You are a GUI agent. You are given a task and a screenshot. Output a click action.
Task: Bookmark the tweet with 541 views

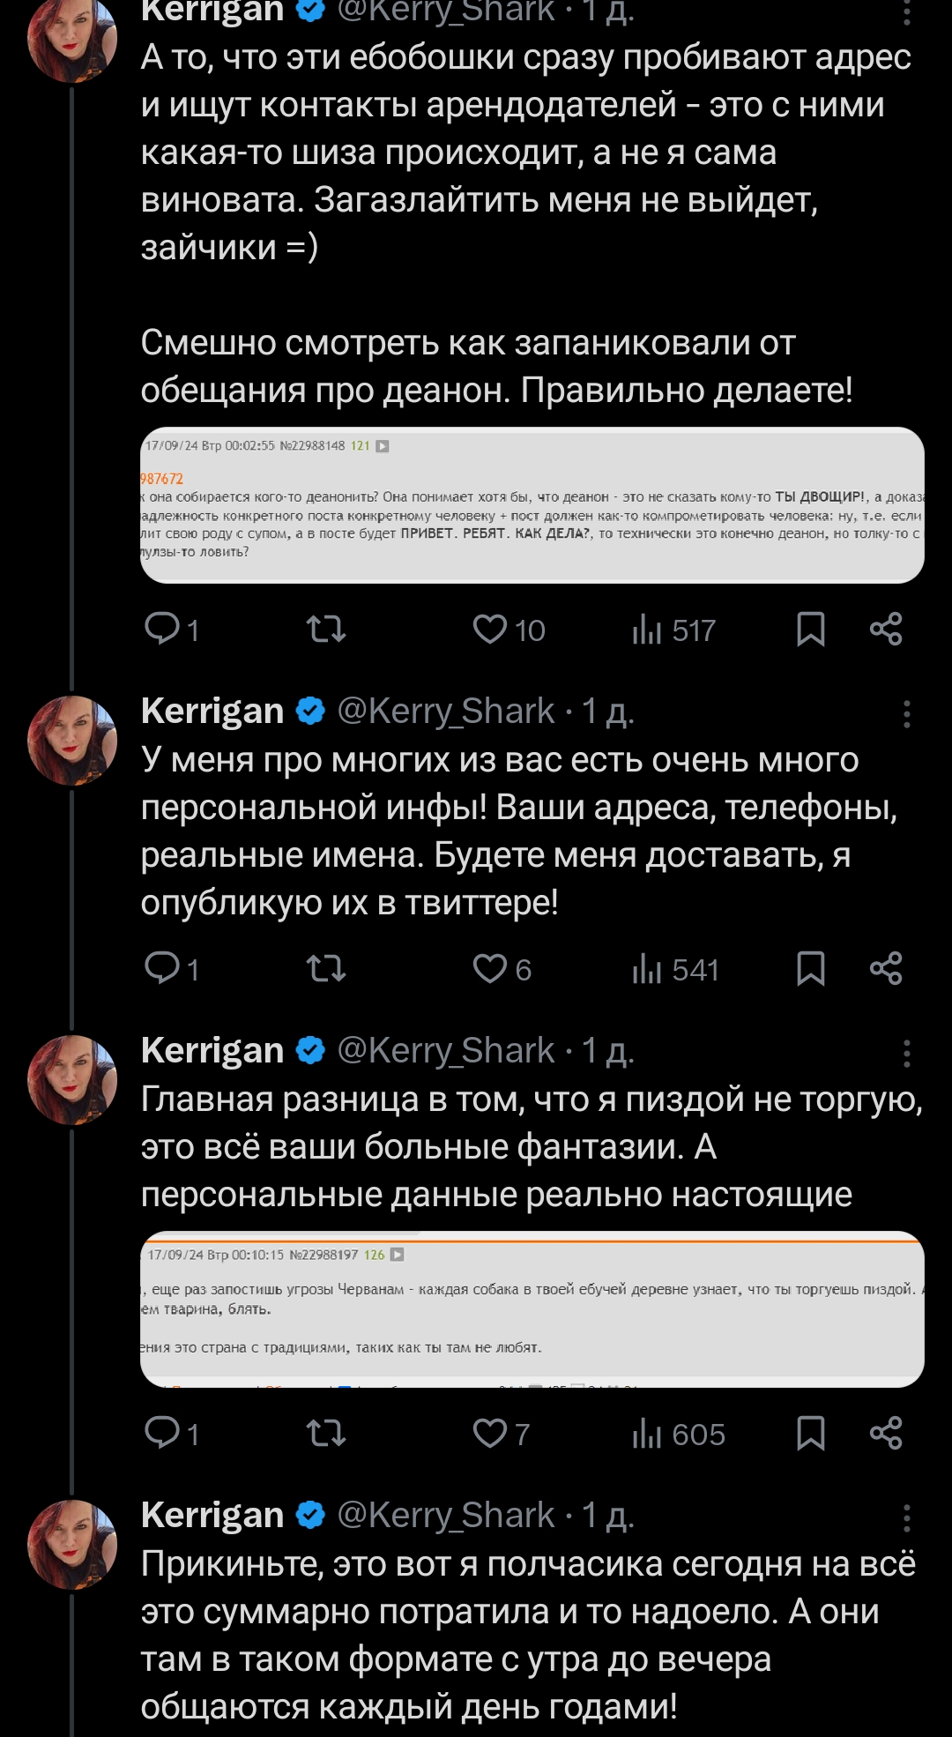point(810,969)
